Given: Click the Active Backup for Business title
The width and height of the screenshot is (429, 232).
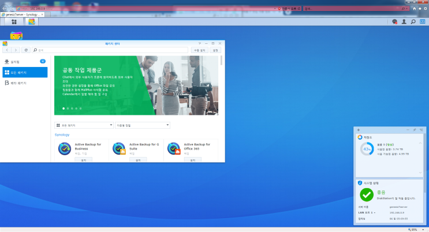Looking at the screenshot, I should (x=88, y=147).
